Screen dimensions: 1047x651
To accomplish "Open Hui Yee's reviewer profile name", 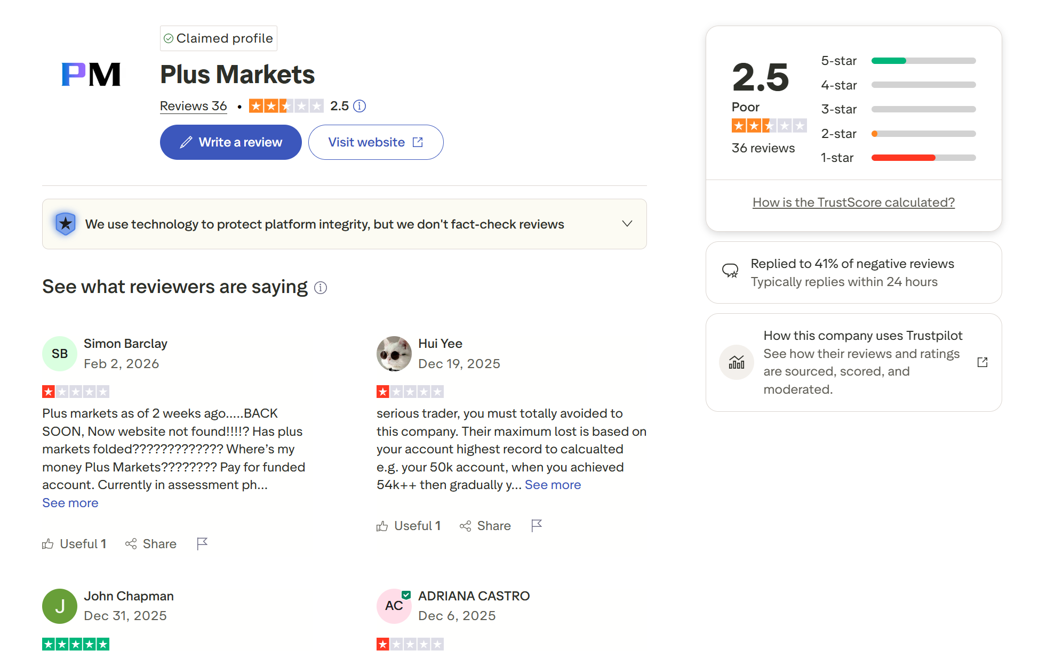I will [440, 344].
